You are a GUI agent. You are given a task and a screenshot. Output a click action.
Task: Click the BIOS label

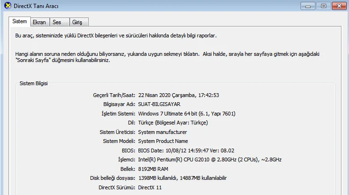click(129, 151)
